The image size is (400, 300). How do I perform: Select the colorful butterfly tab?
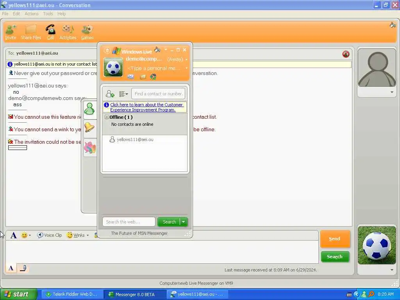[90, 148]
